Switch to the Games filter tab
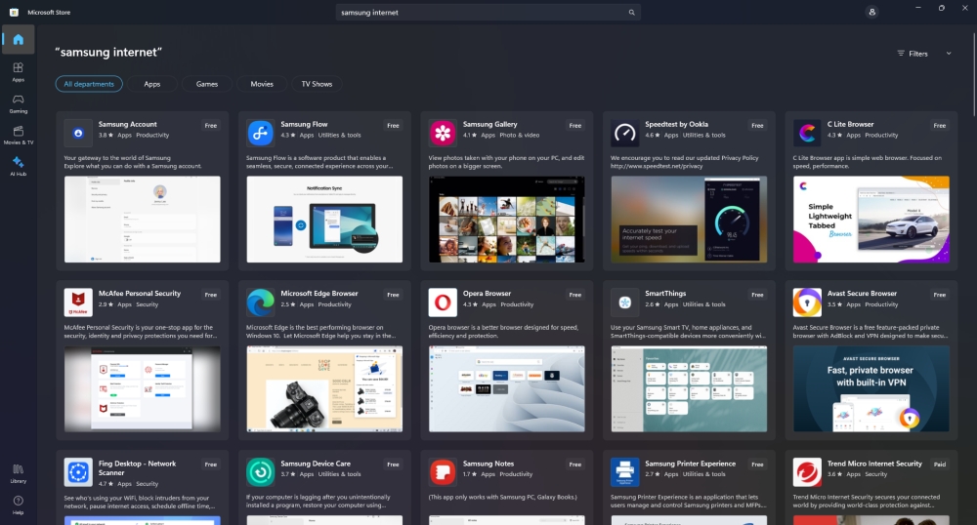 point(207,84)
